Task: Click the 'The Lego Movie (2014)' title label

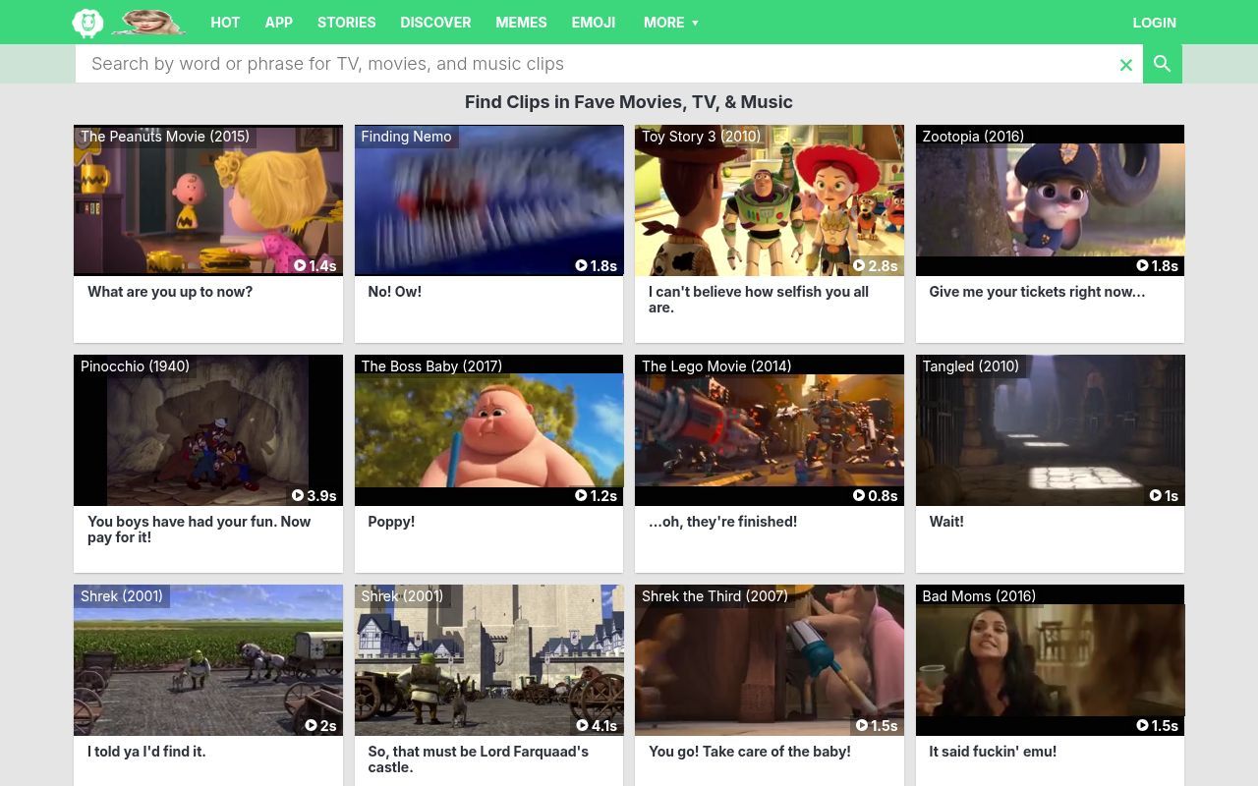Action: (716, 366)
